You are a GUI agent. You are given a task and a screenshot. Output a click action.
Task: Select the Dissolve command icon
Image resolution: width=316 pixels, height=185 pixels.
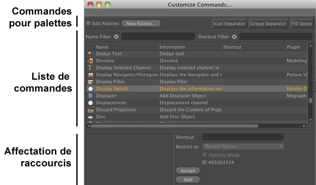click(90, 61)
